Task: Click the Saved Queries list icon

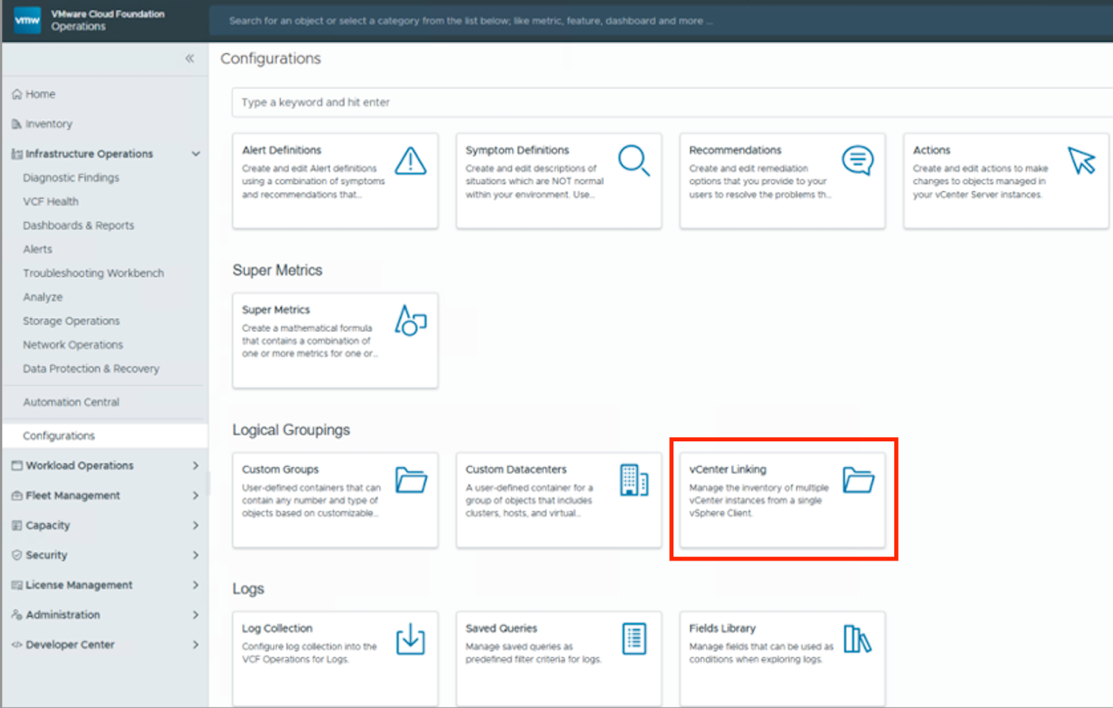Action: pos(634,639)
